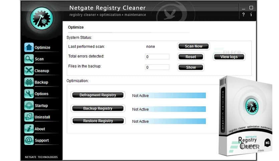Click 'Last performed scan:' label
The height and width of the screenshot is (161, 279).
86,47
